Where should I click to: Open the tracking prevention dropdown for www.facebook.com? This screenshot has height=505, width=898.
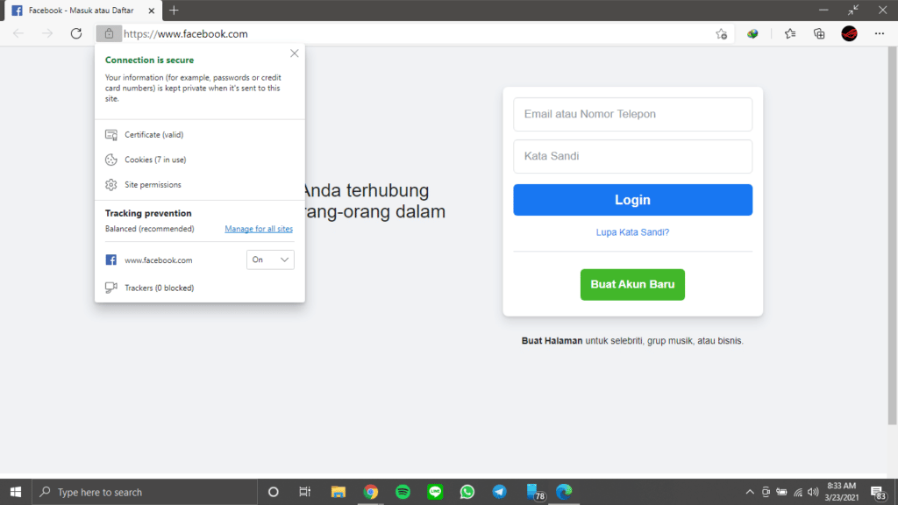pos(270,260)
